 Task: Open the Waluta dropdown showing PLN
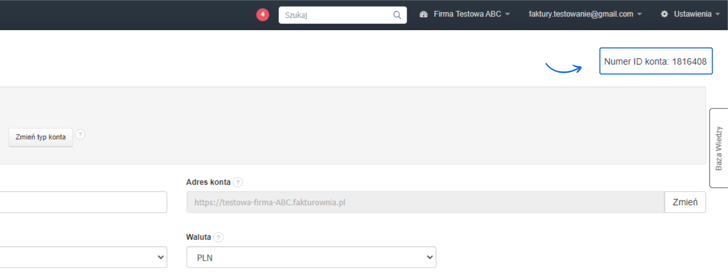[x=311, y=257]
